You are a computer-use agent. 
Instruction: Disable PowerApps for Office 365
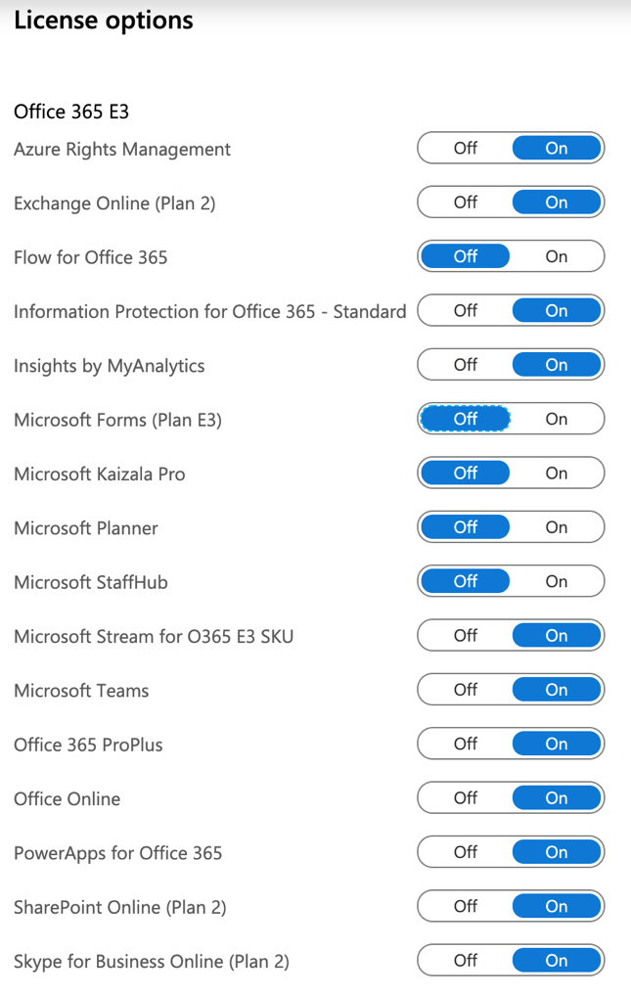coord(465,852)
